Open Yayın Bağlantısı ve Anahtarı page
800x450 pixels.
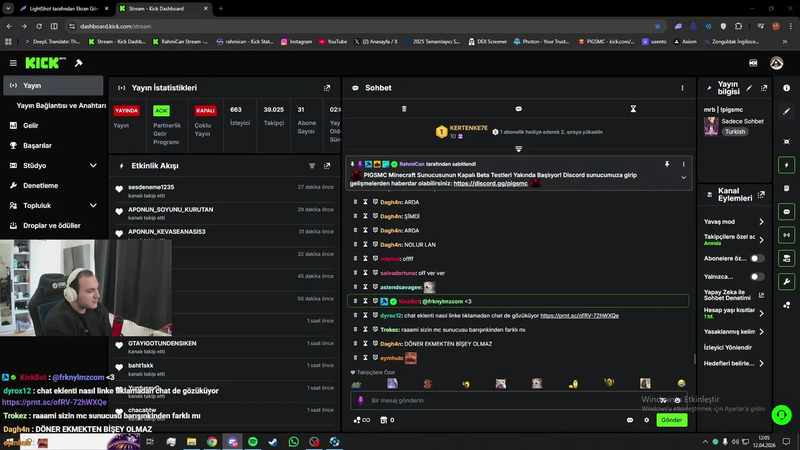point(61,106)
